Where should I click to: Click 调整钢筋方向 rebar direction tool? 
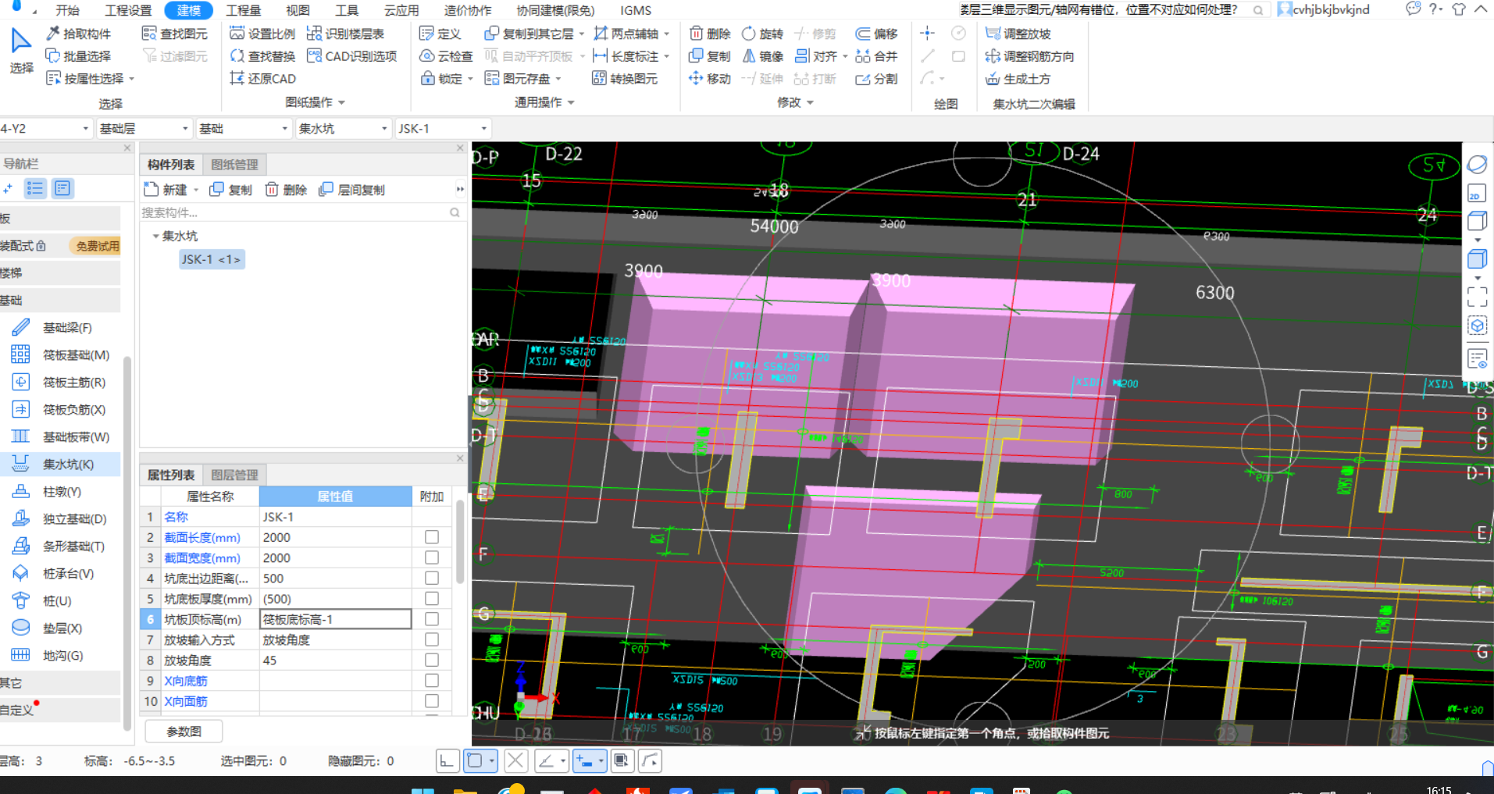[1029, 56]
